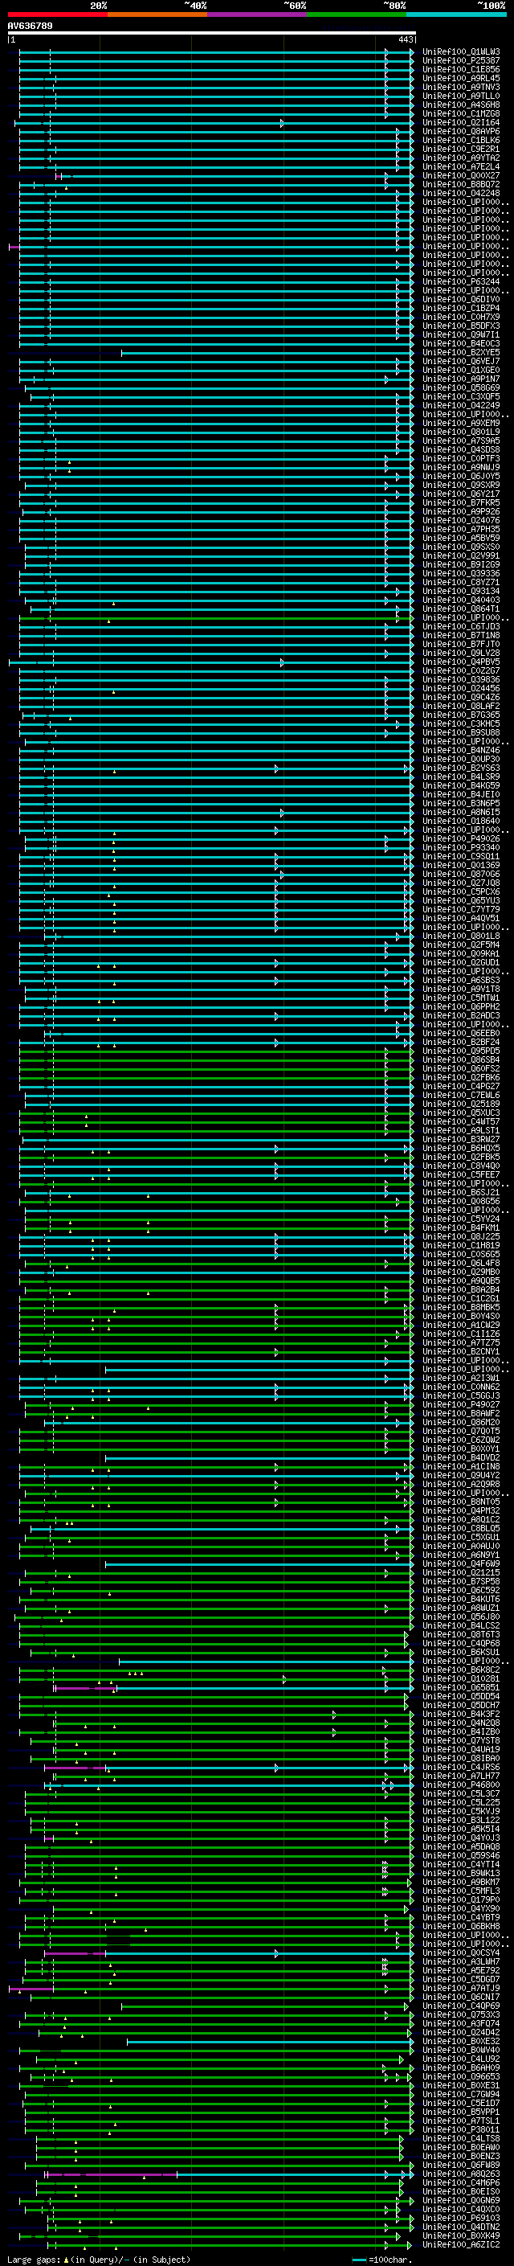The width and height of the screenshot is (514, 2266).
Task: Select the UniRef100_P63244 label
Action: pos(461,282)
